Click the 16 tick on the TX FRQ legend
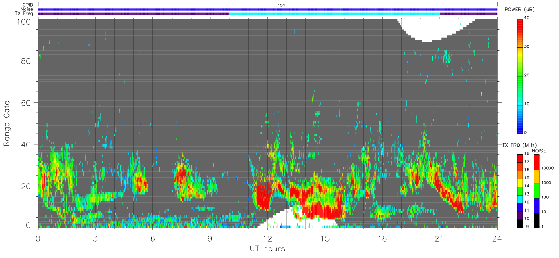Image resolution: width=559 pixels, height=258 pixels. [x=526, y=169]
